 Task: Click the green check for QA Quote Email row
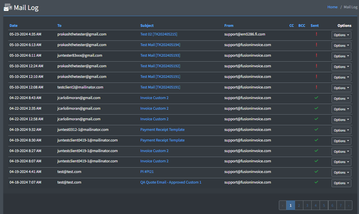coord(316,182)
